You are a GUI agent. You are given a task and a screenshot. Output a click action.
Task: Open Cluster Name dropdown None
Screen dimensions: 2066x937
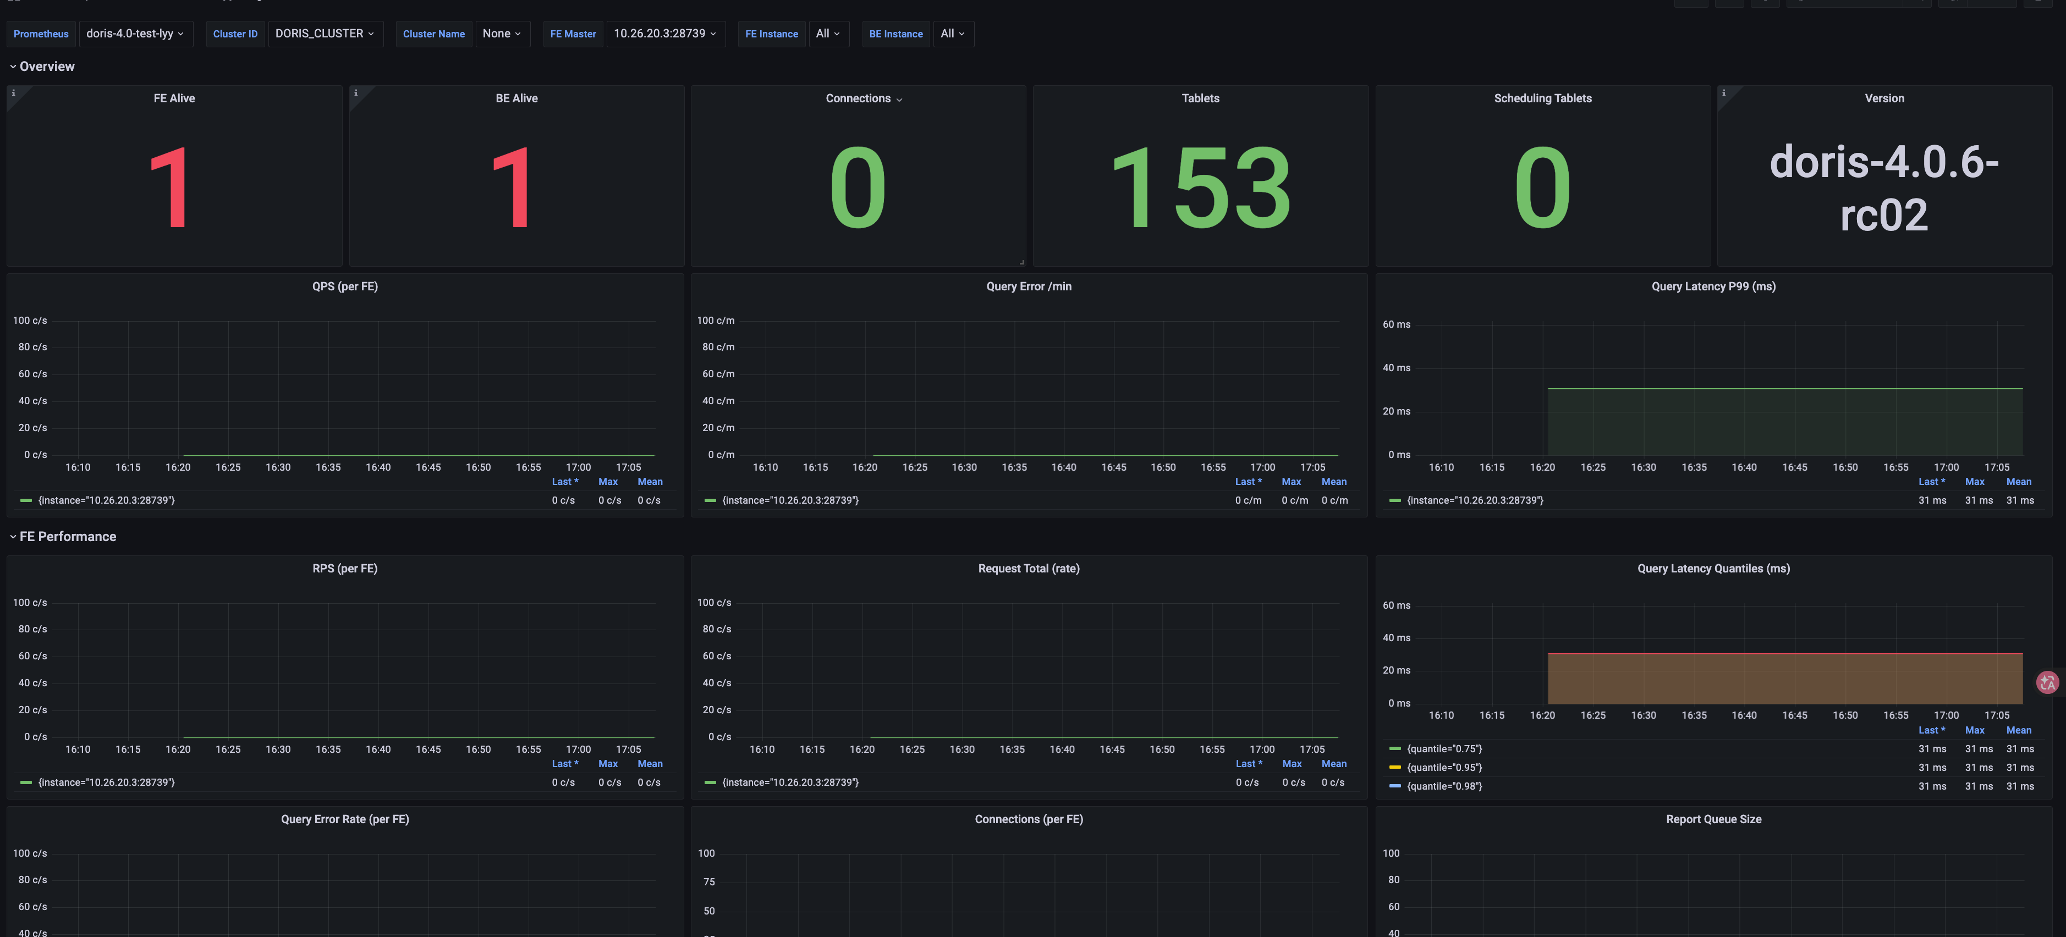coord(502,34)
